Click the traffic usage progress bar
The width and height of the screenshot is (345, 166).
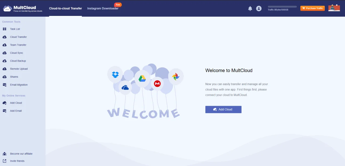pos(282,7)
